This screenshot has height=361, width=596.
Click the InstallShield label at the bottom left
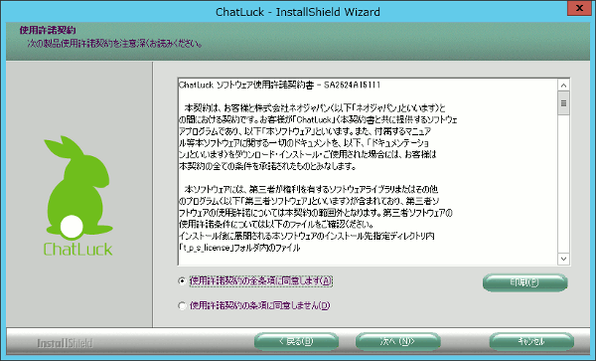coord(65,343)
